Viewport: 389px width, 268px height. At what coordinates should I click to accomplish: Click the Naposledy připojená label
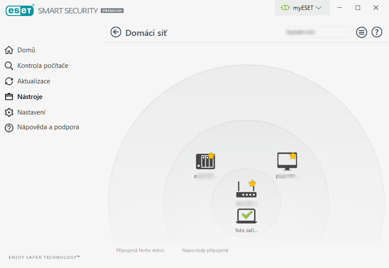coord(205,250)
